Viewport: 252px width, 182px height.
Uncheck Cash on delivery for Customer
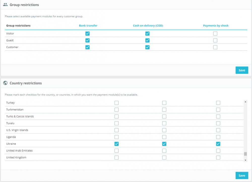(147, 47)
